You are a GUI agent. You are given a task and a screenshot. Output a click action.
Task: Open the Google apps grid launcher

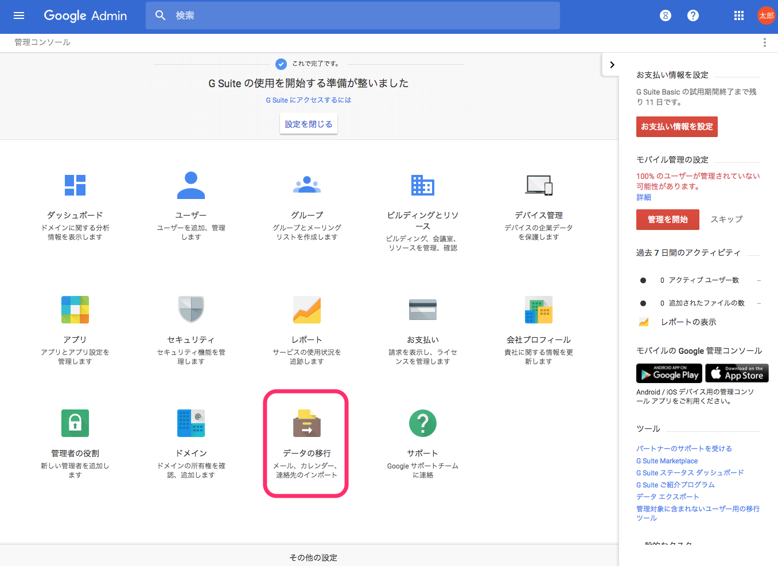click(x=739, y=15)
